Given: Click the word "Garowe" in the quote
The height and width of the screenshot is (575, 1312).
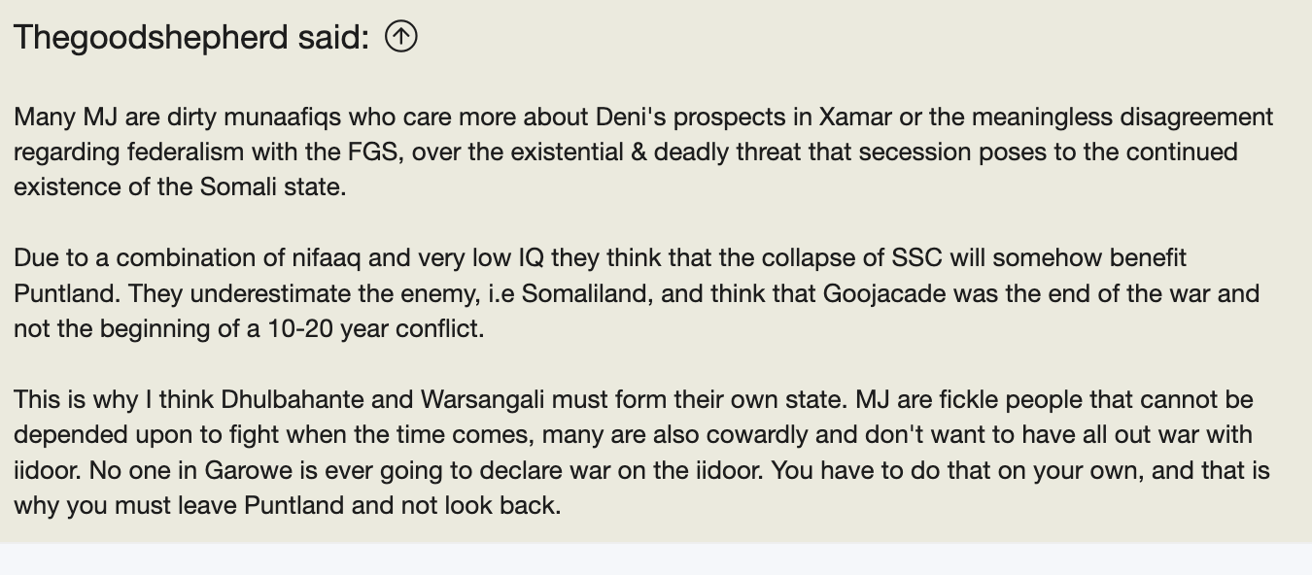Looking at the screenshot, I should (x=241, y=471).
